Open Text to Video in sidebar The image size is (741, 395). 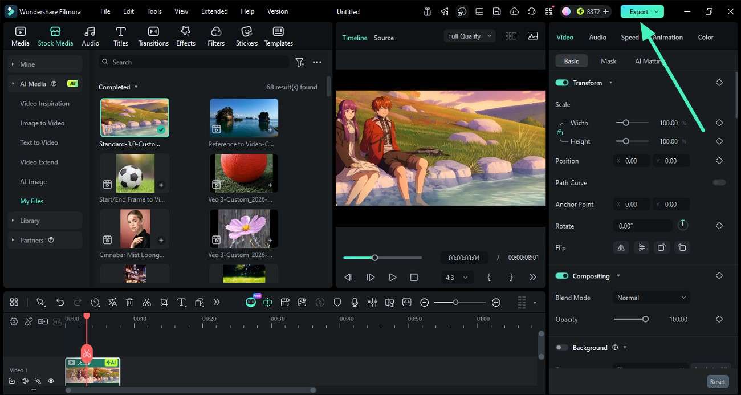point(39,142)
